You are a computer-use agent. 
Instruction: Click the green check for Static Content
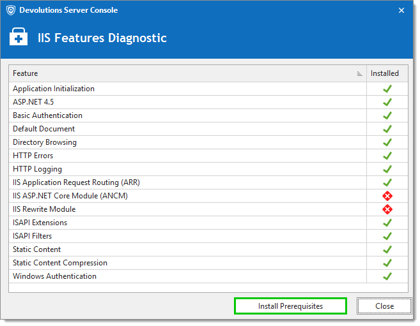click(x=387, y=249)
